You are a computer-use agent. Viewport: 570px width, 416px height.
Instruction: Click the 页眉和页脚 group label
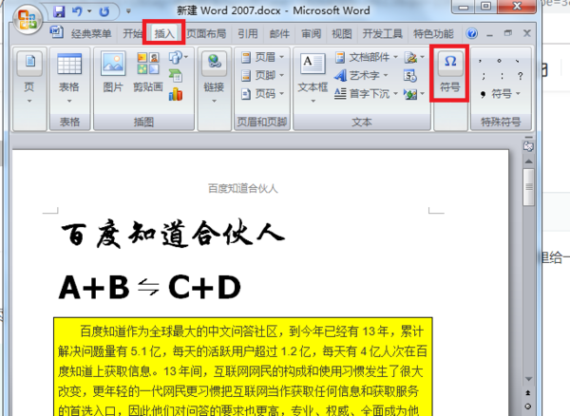262,122
